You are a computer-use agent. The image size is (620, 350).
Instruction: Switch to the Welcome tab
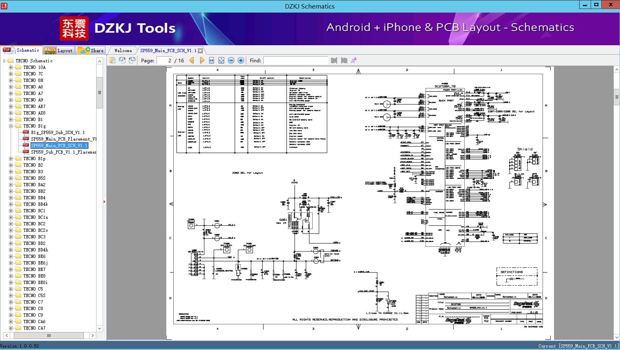pyautogui.click(x=123, y=51)
